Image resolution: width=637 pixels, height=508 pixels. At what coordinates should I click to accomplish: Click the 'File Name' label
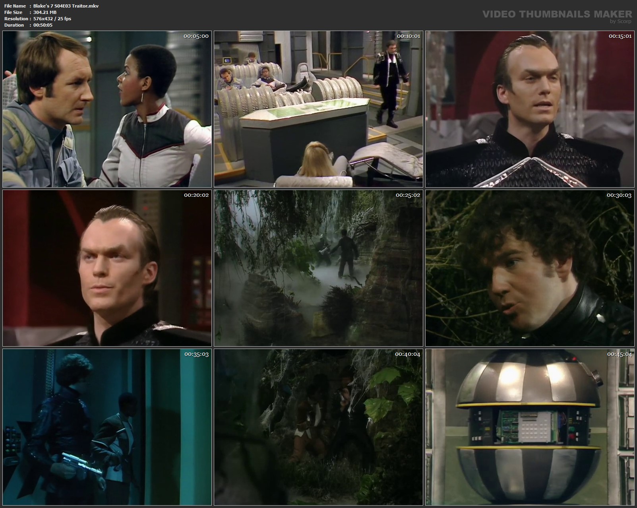(x=15, y=6)
